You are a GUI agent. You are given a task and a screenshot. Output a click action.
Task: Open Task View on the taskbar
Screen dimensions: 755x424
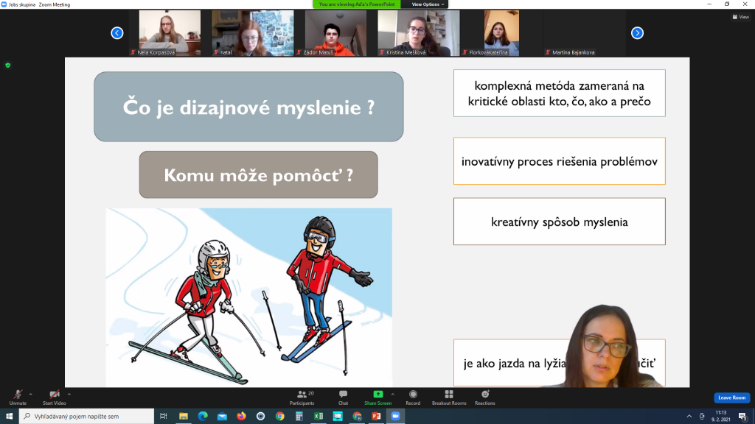click(x=163, y=416)
